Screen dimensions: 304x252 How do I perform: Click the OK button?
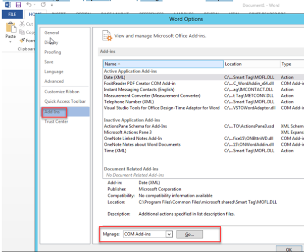coord(289,249)
